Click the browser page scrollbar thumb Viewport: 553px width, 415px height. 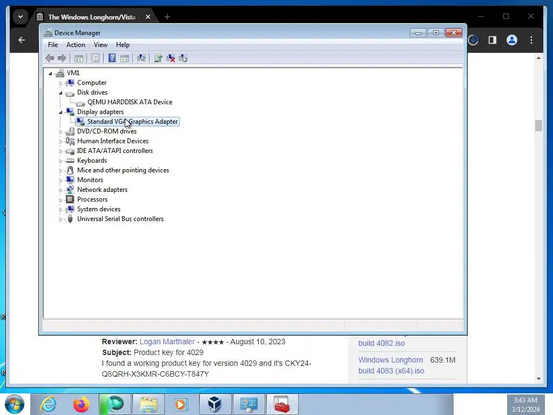(x=538, y=125)
